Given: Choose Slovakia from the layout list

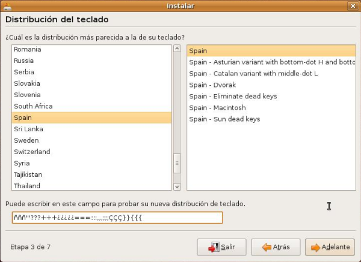Looking at the screenshot, I should pos(27,83).
